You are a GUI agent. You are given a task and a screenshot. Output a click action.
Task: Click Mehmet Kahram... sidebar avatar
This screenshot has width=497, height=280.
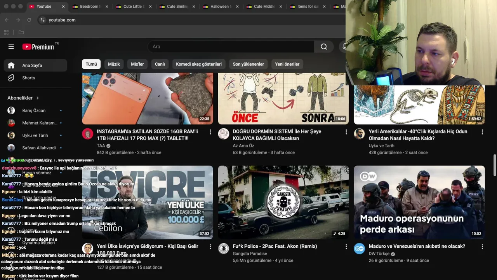click(11, 123)
